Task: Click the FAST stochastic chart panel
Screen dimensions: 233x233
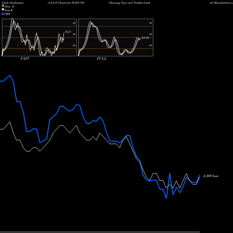Action: [x=39, y=37]
